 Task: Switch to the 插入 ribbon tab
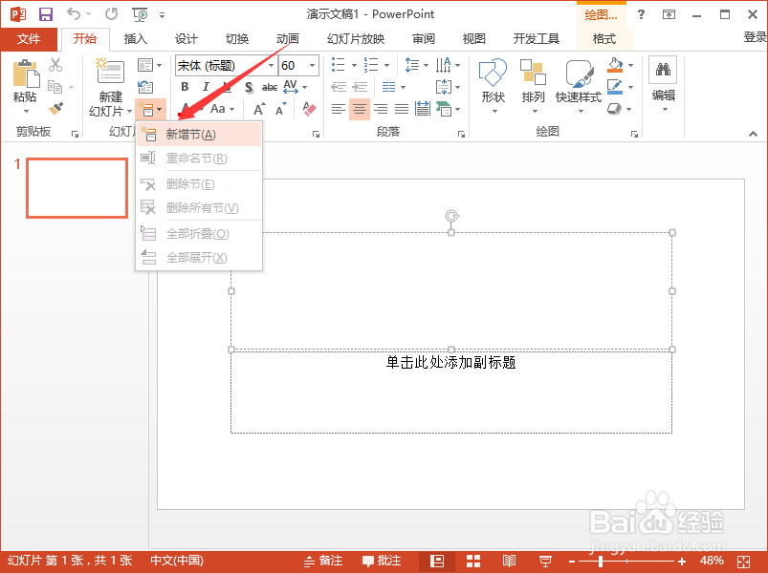[x=134, y=39]
